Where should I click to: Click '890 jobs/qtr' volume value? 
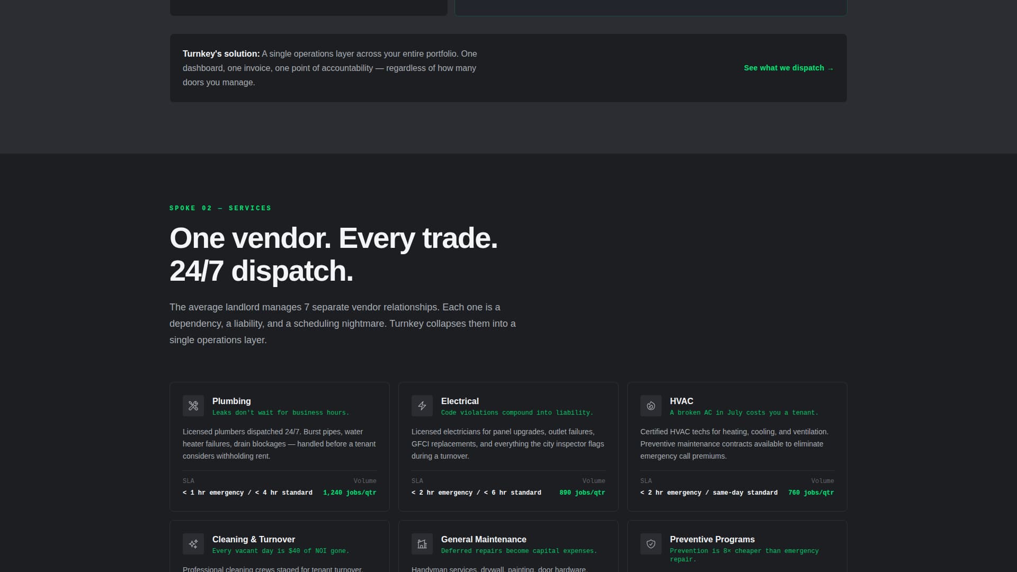[x=582, y=493]
